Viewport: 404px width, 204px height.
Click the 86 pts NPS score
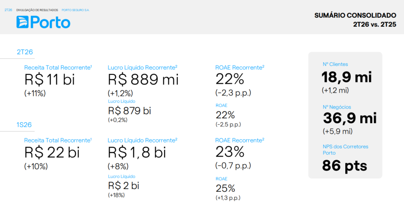344,166
